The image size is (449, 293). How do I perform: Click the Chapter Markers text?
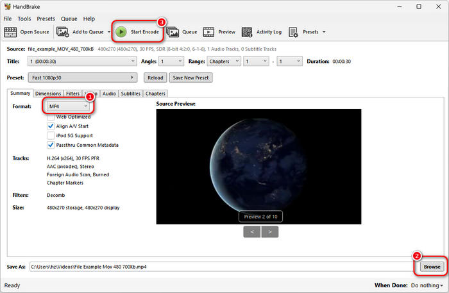coord(65,183)
